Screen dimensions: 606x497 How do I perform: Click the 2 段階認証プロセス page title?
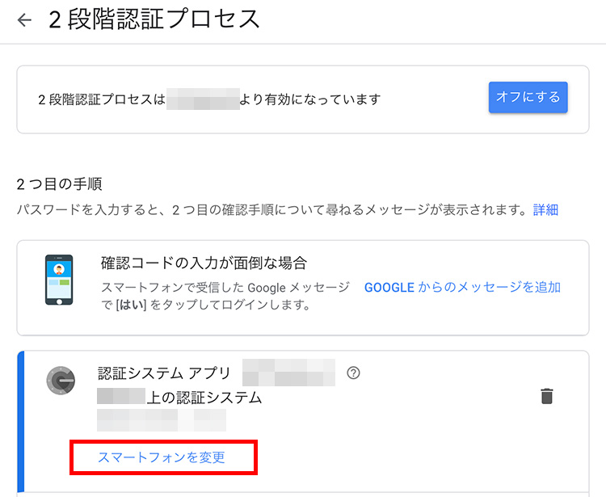[x=154, y=19]
